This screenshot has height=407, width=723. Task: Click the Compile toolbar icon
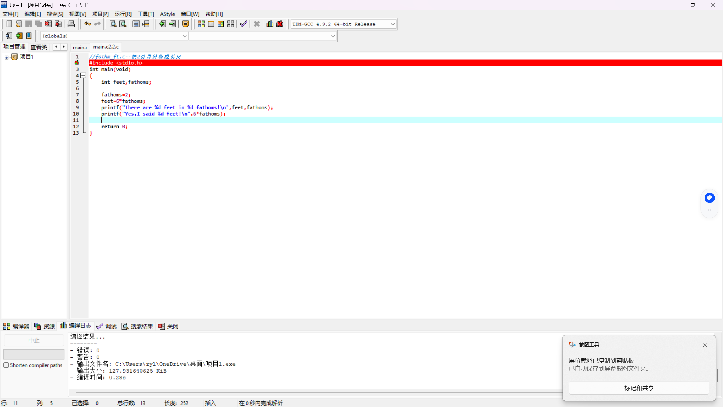tap(201, 24)
